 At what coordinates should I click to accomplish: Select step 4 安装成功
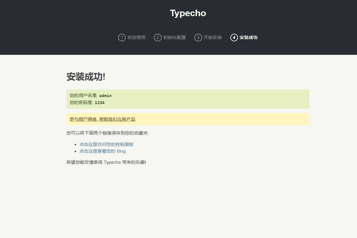pos(244,38)
